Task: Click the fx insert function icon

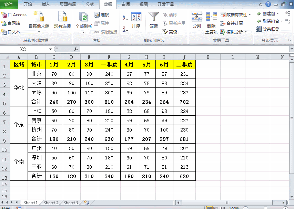Action: click(x=76, y=49)
